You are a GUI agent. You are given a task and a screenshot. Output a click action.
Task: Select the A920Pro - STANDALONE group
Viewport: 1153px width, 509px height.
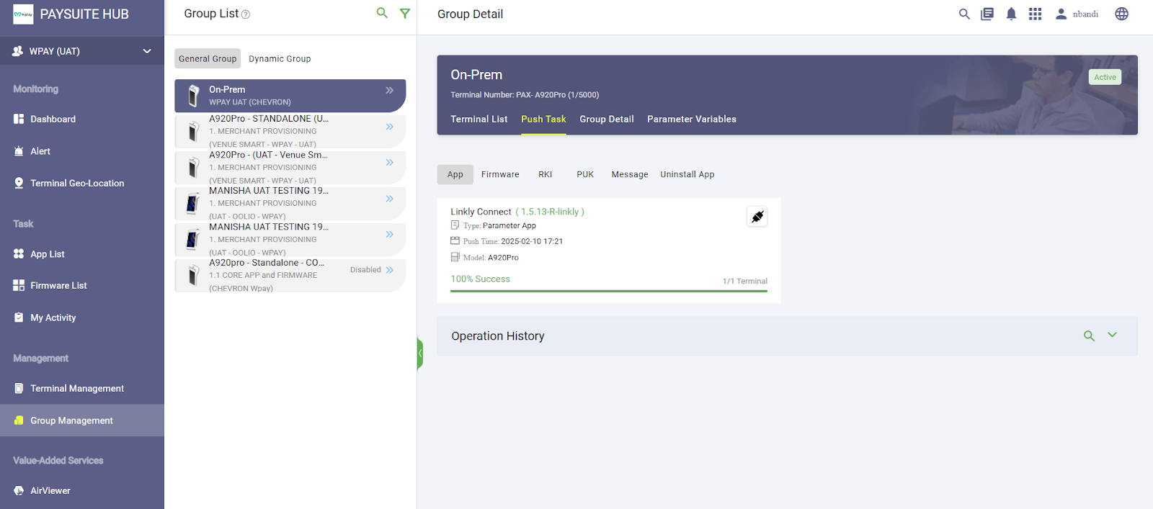click(290, 132)
